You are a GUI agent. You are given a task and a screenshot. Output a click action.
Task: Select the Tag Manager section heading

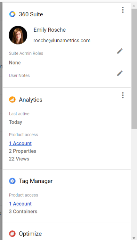pyautogui.click(x=36, y=181)
